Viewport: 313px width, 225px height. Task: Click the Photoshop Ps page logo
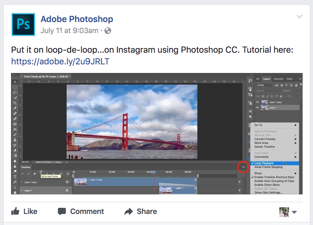click(x=23, y=25)
